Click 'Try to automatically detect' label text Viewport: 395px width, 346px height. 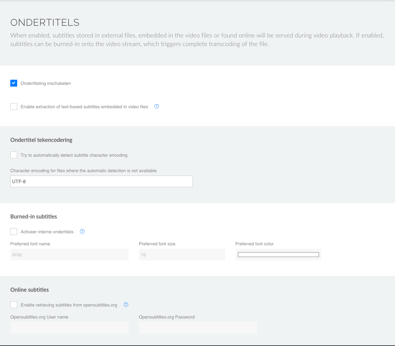pyautogui.click(x=74, y=155)
